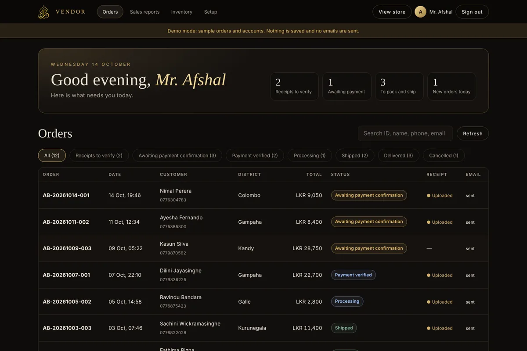Viewport: 527px width, 351px height.
Task: Click the Vendor logo emblem
Action: [43, 12]
